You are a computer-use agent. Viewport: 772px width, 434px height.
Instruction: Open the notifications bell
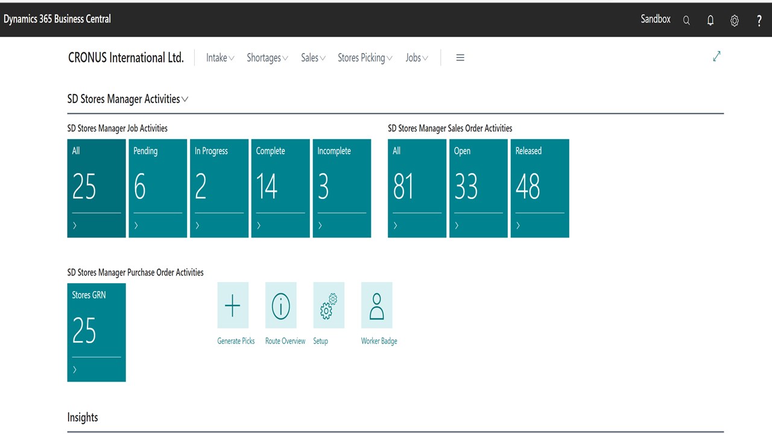click(x=710, y=20)
